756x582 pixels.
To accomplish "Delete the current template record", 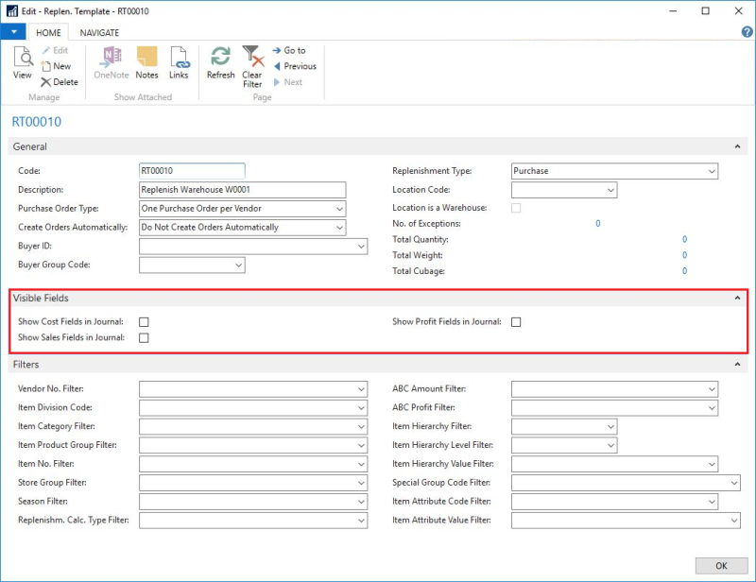I will [x=59, y=82].
